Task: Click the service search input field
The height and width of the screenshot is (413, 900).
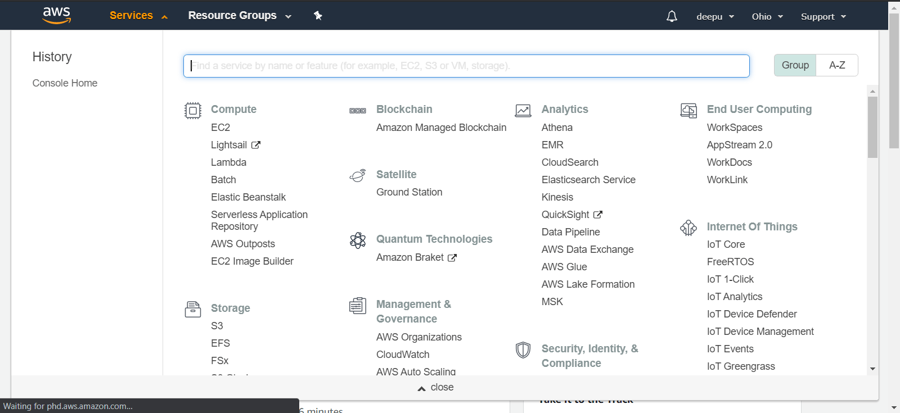Action: point(466,66)
